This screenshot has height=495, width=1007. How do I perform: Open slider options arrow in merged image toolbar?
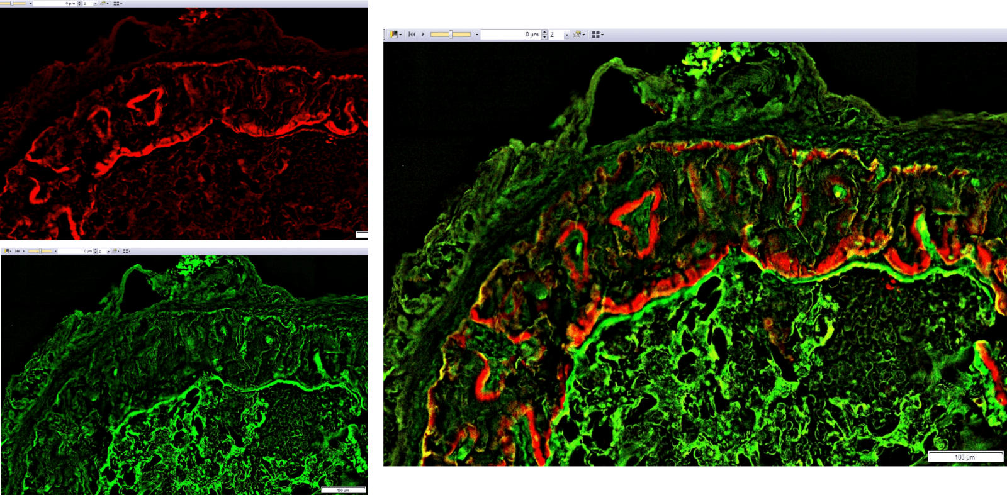tap(477, 35)
